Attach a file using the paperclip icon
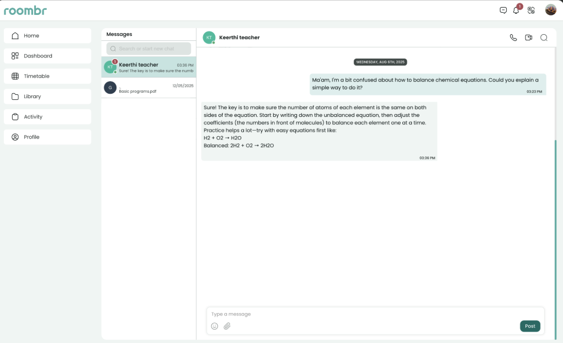 [227, 326]
